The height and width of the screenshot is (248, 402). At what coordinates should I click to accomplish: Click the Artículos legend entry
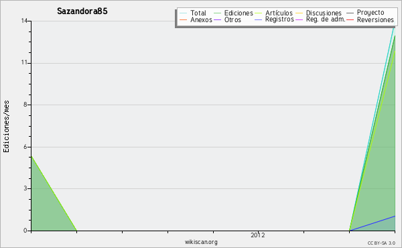[x=274, y=13]
